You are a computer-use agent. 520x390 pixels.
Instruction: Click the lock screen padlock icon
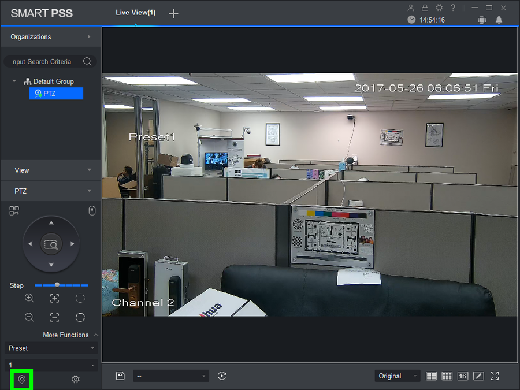click(x=425, y=8)
